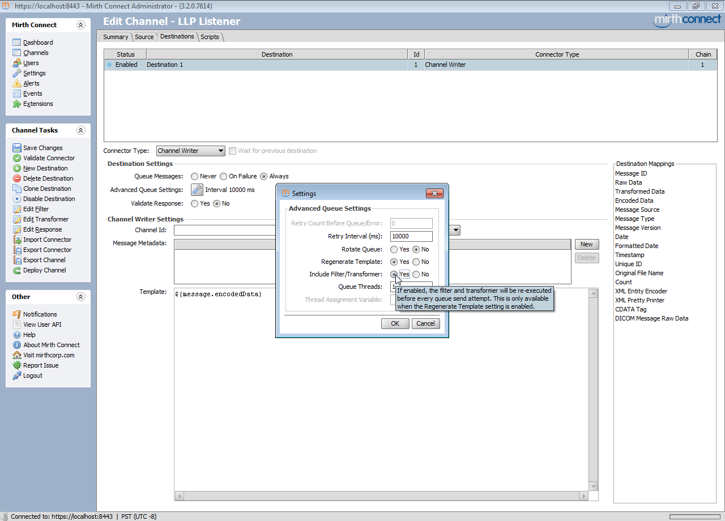The width and height of the screenshot is (725, 521).
Task: Click the Edit Transformer icon
Action: [x=17, y=219]
